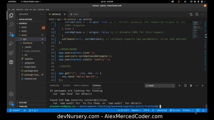
Task: Open readme.md file
Action: coord(30,79)
